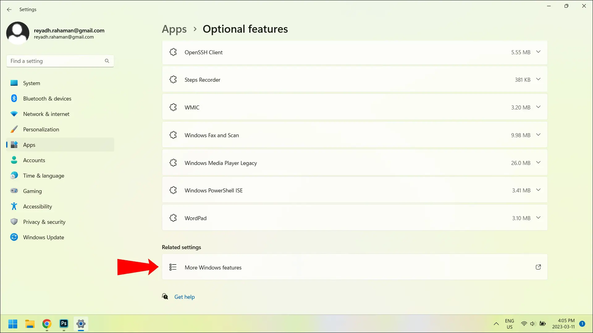This screenshot has height=333, width=593.
Task: Select Apps menu item in breadcrumb
Action: coord(174,29)
